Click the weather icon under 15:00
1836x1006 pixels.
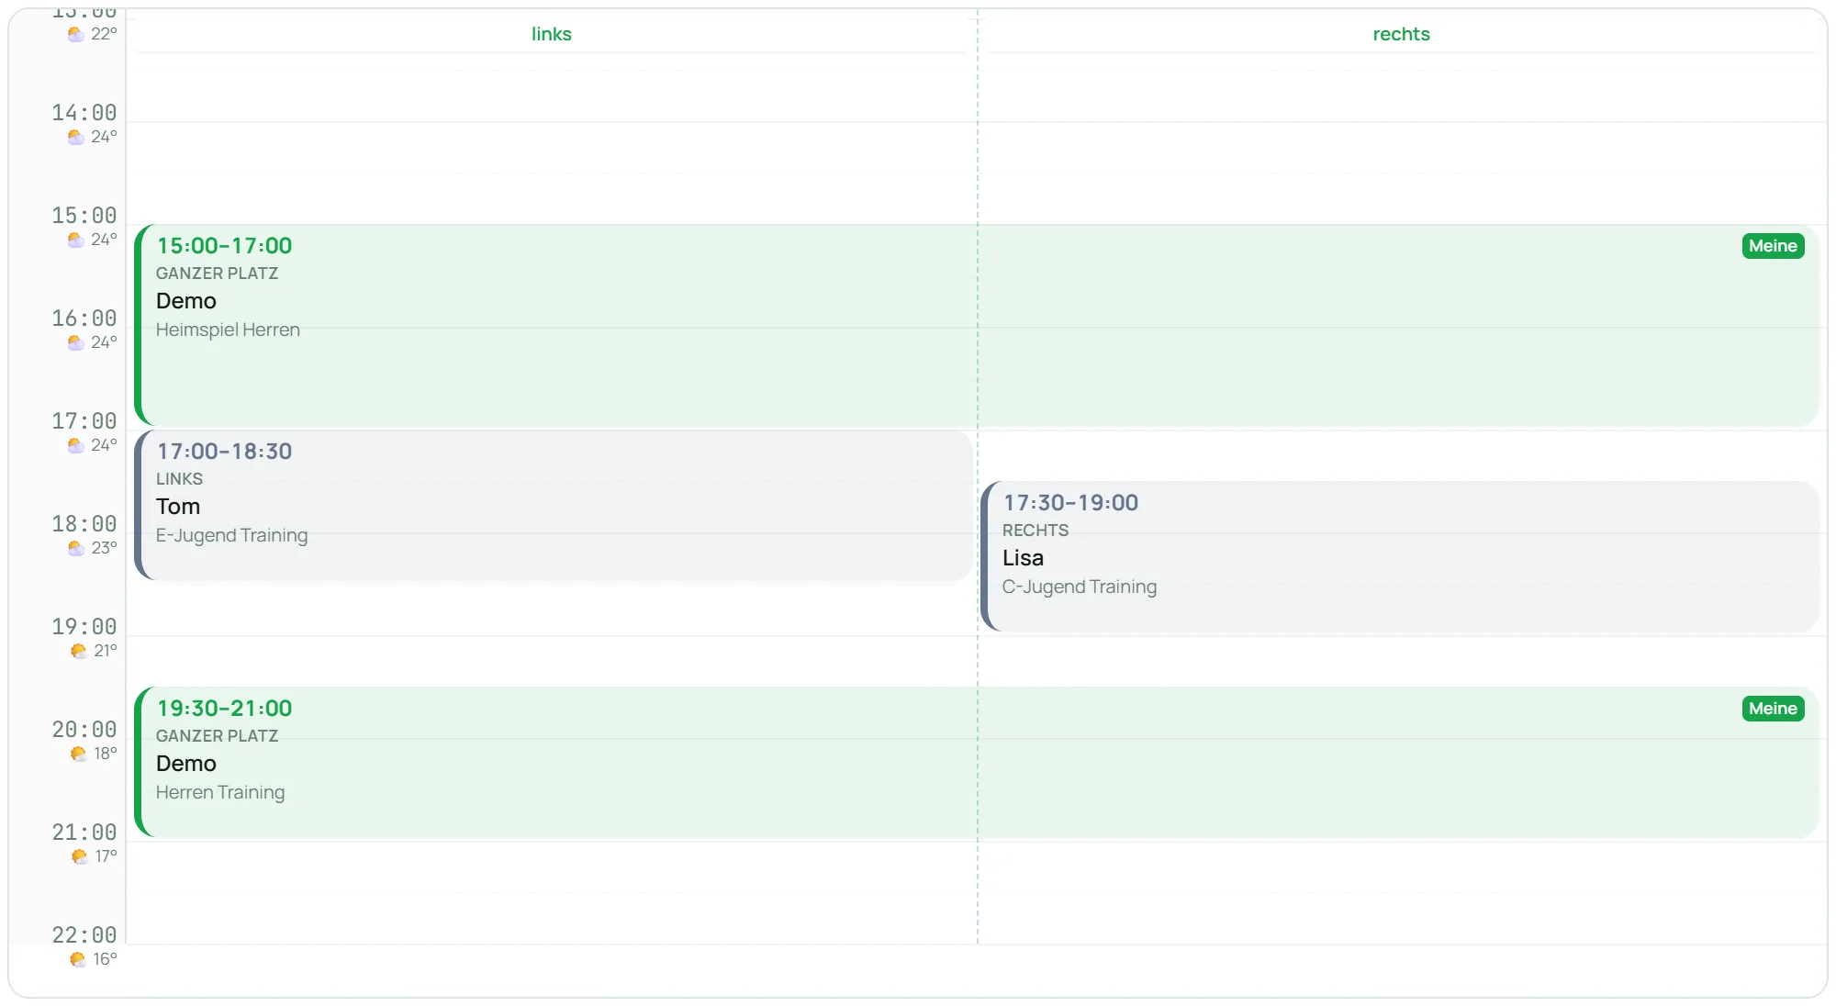[76, 240]
